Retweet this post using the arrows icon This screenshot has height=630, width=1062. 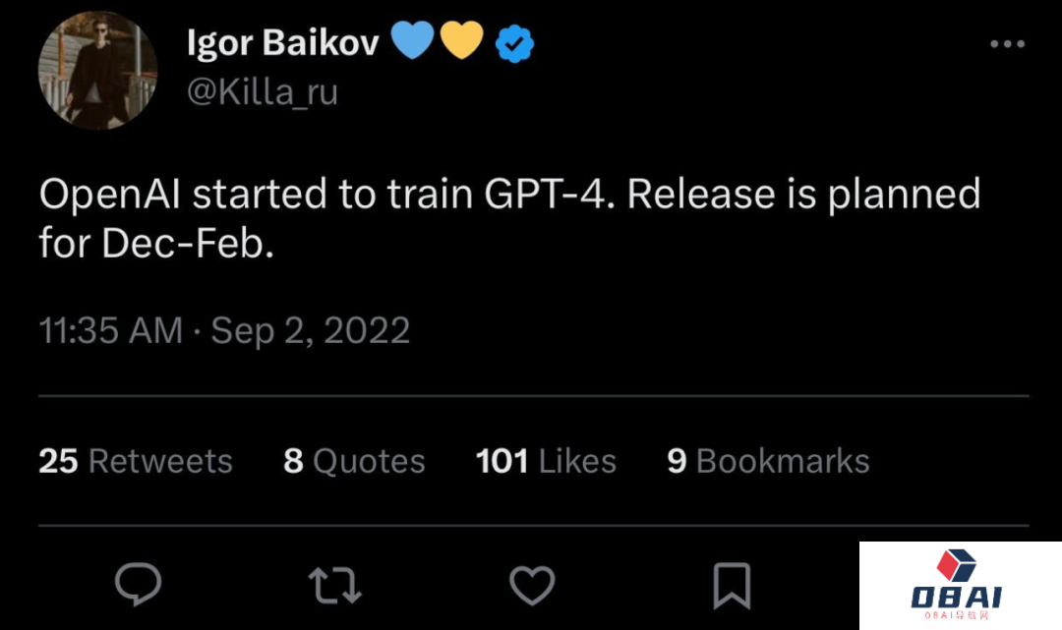(x=335, y=585)
